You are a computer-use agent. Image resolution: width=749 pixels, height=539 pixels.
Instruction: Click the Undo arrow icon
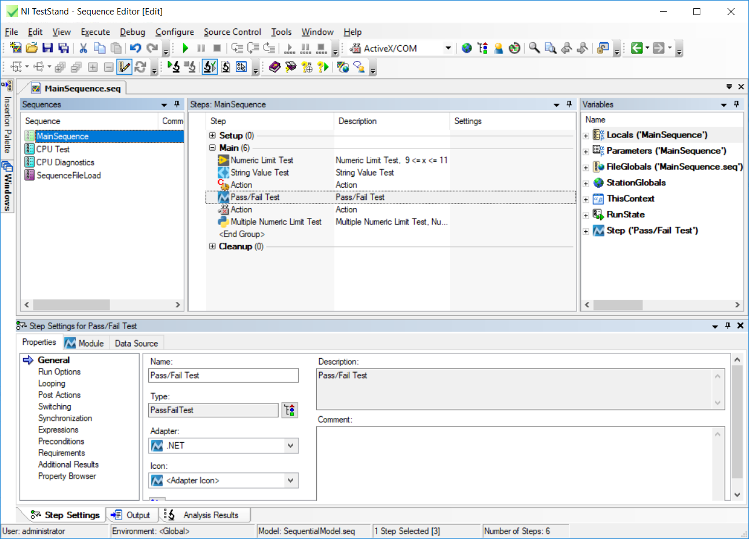pos(136,48)
